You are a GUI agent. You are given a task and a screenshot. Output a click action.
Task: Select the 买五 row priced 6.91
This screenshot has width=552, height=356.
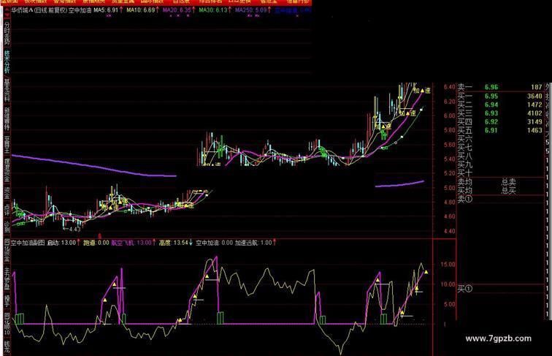tap(500, 130)
